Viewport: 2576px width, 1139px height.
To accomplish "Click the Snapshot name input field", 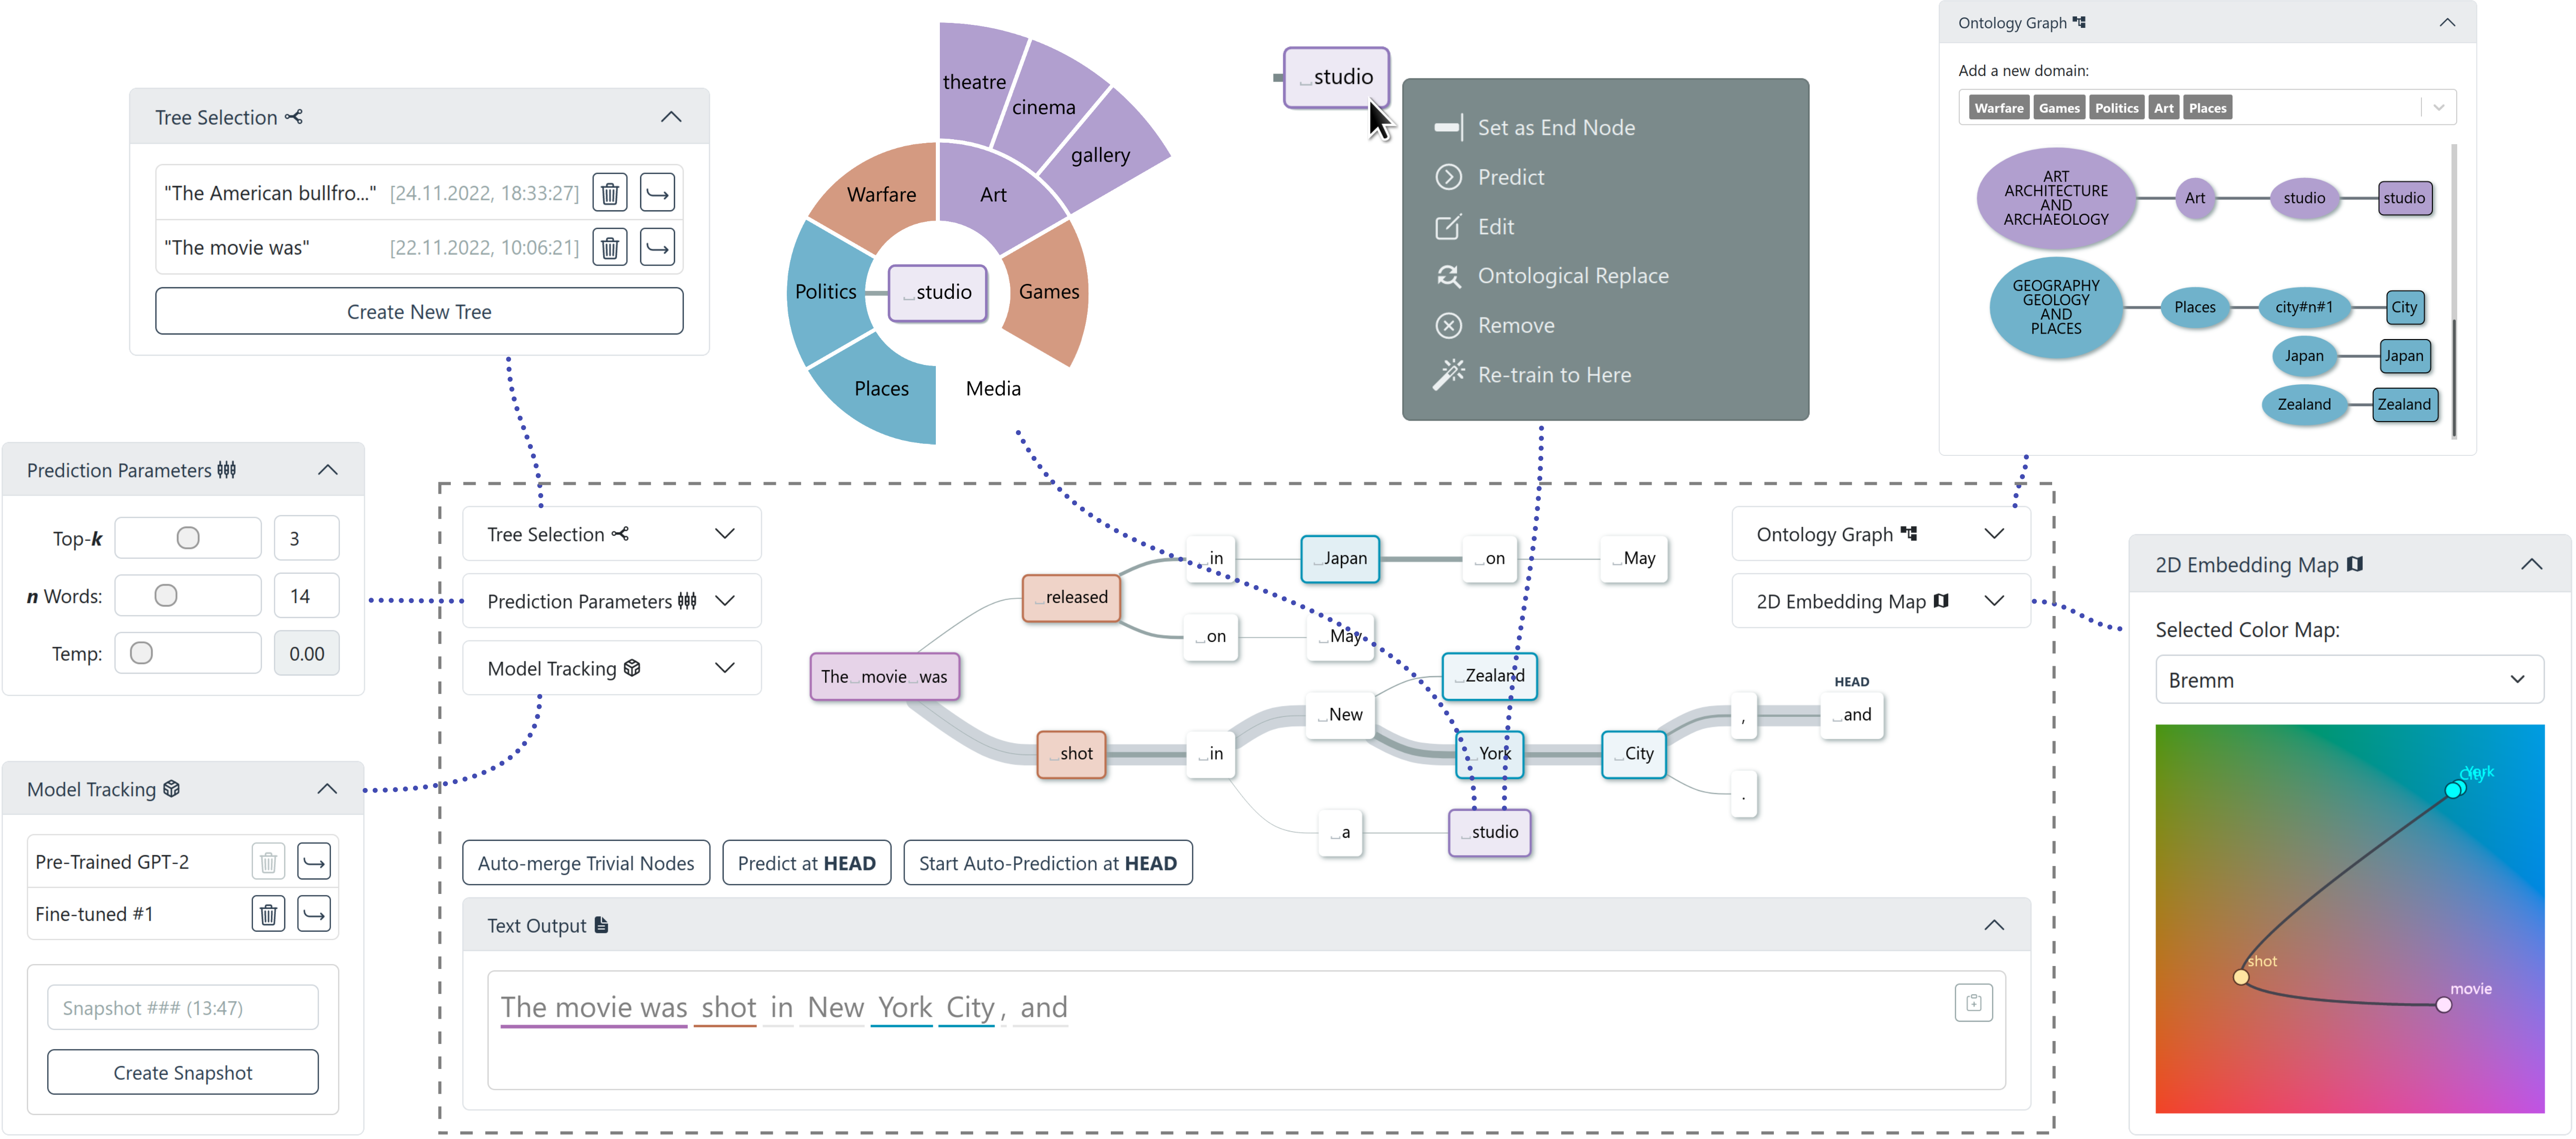I will point(183,1008).
